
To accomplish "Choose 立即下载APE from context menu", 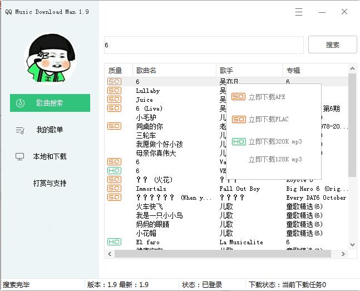I will [x=267, y=97].
